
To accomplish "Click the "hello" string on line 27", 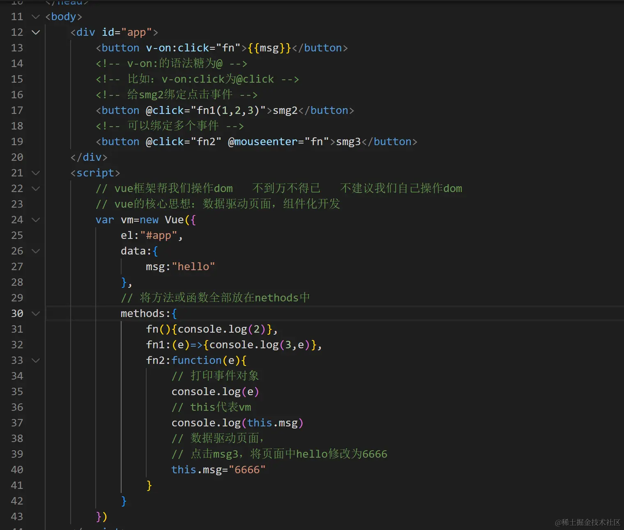I will (x=193, y=267).
